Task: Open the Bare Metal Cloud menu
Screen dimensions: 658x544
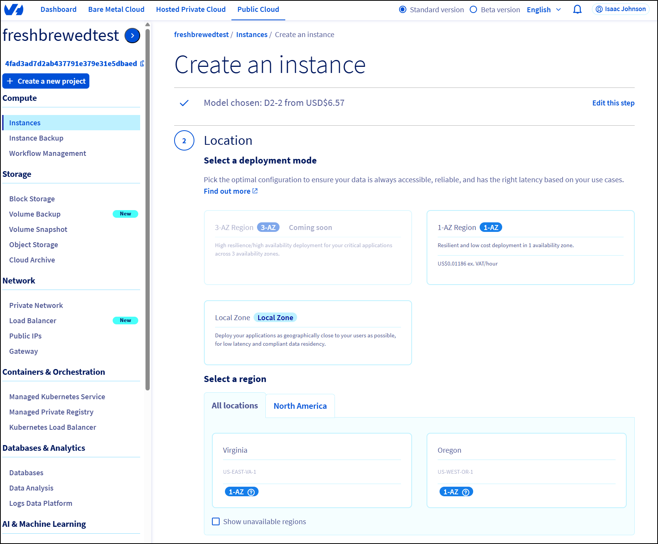Action: pyautogui.click(x=116, y=10)
